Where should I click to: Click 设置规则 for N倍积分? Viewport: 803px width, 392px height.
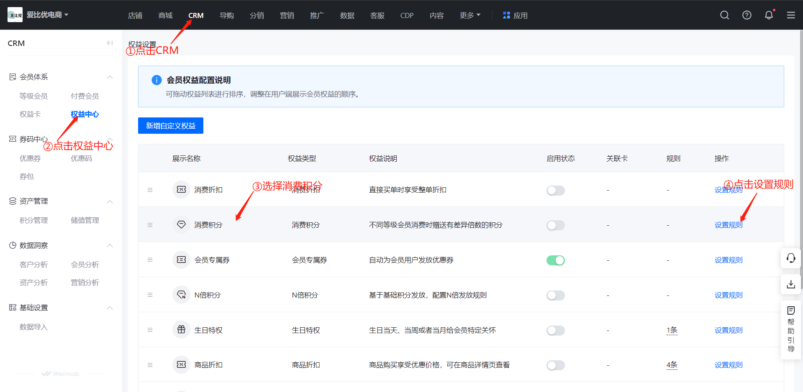[729, 295]
